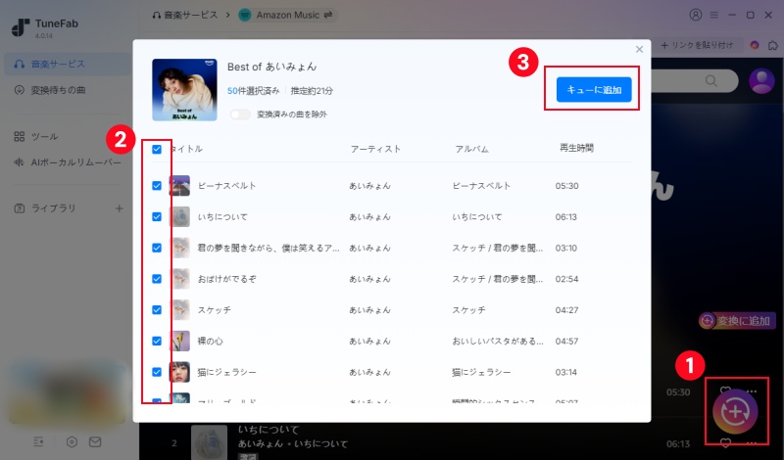Click the 猫にジェラシー song thumbnail
This screenshot has height=460, width=784.
pos(179,372)
